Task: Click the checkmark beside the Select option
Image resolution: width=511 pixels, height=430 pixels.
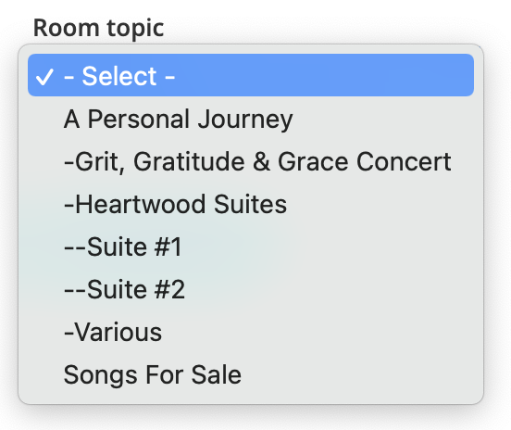Action: click(x=44, y=77)
